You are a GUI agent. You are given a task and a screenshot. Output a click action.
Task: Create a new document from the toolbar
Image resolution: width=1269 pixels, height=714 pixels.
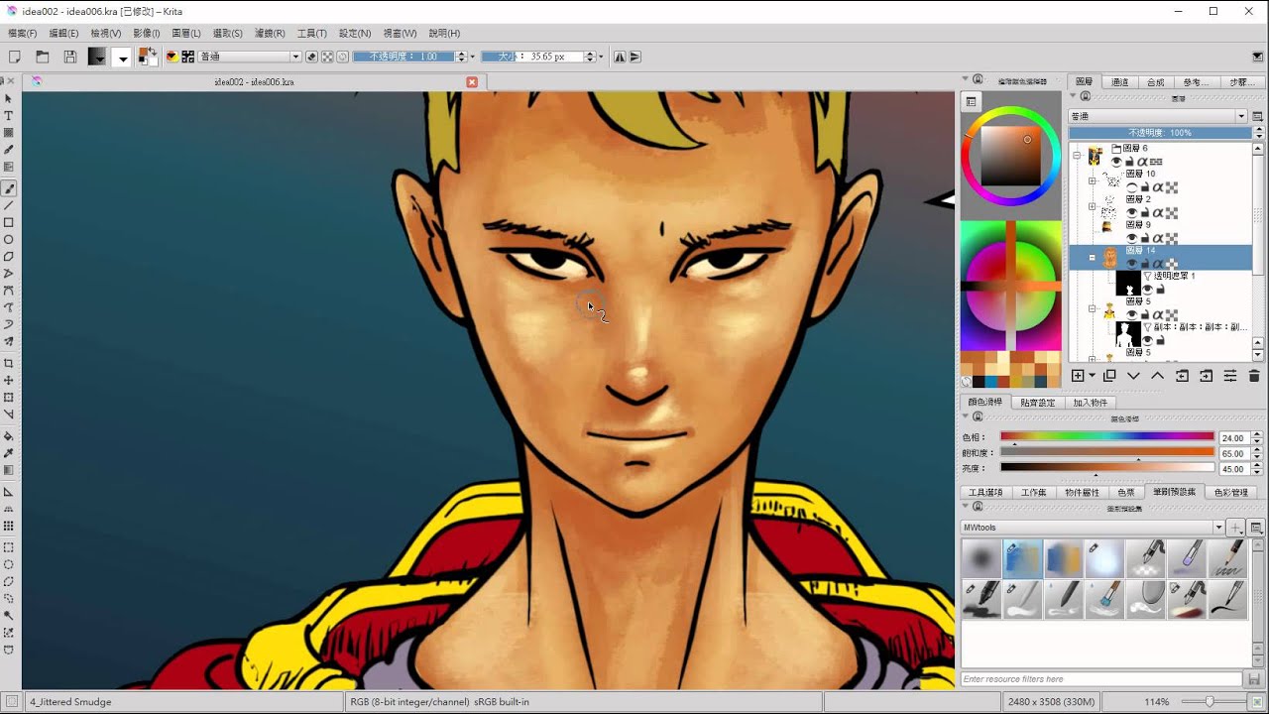14,57
